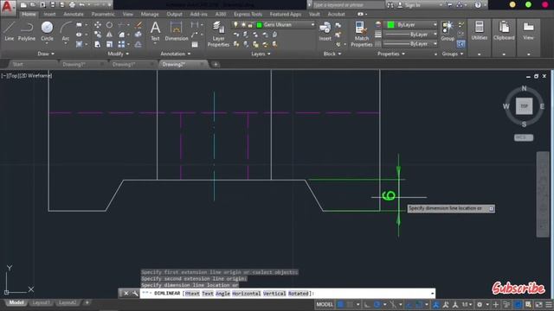Customize the command line with wrench icon

pos(135,293)
